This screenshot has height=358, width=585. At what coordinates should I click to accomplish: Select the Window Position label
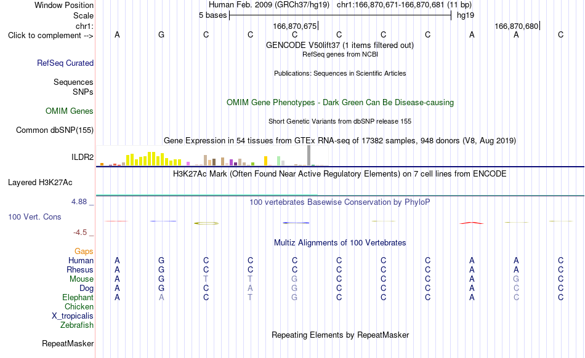pos(64,5)
